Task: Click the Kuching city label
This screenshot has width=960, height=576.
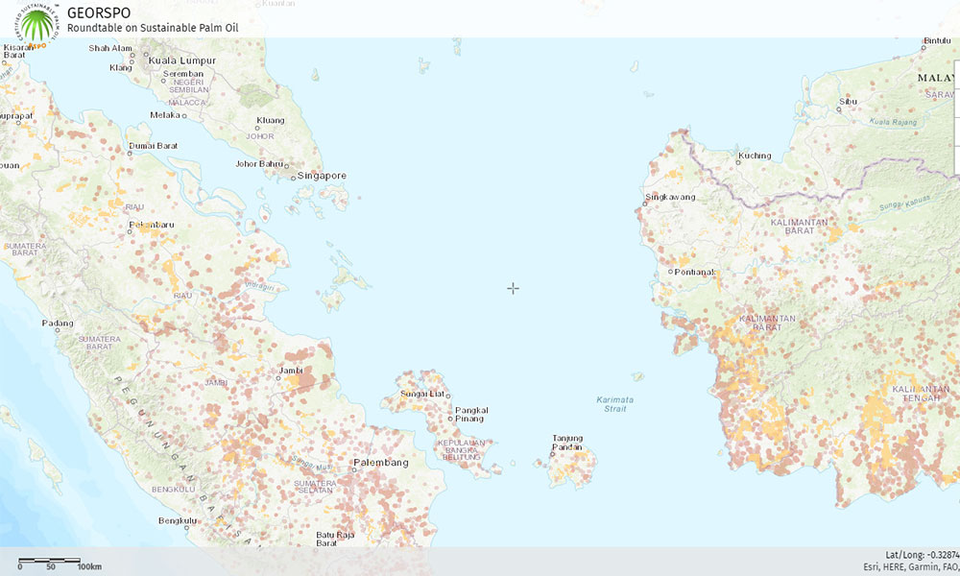Action: pyautogui.click(x=755, y=156)
